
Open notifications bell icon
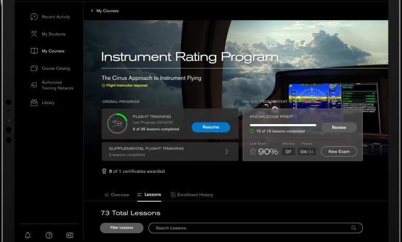pos(28,235)
